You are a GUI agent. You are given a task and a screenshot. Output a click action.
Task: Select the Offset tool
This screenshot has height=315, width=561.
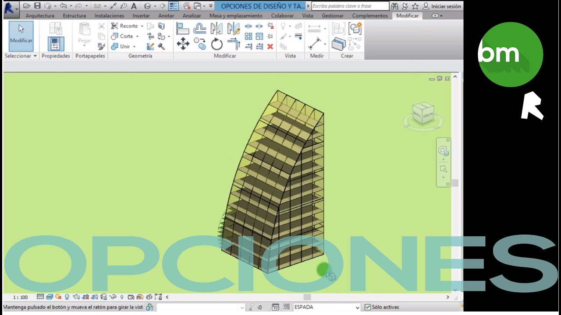(200, 29)
